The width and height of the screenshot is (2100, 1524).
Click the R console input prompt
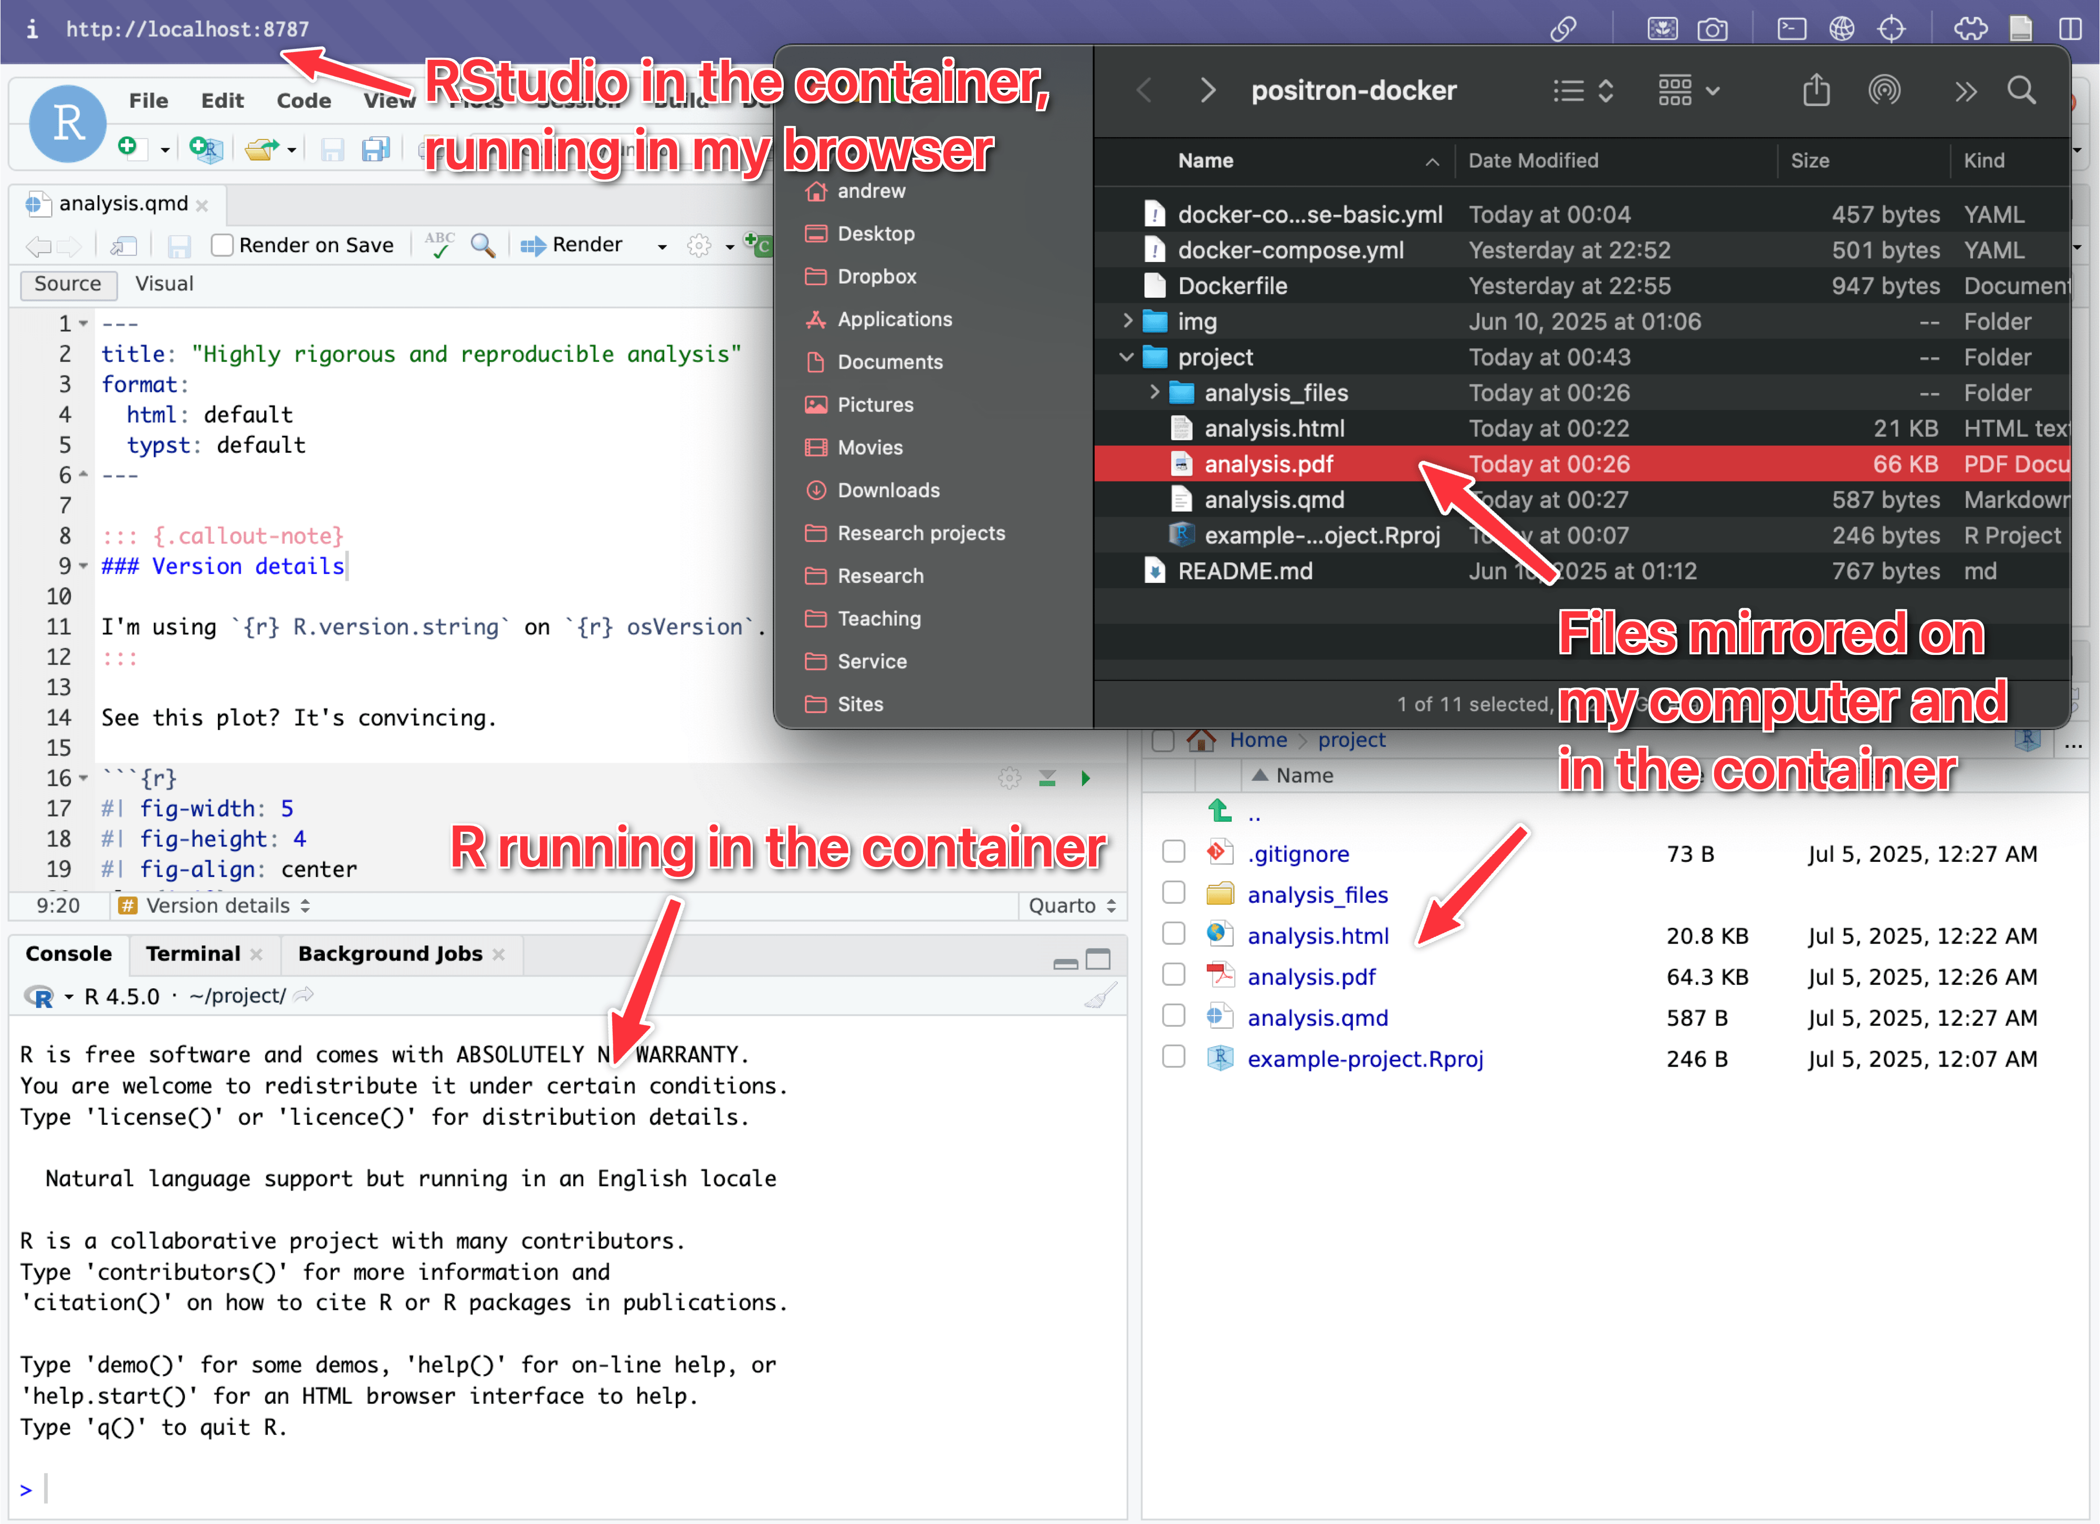568,1489
